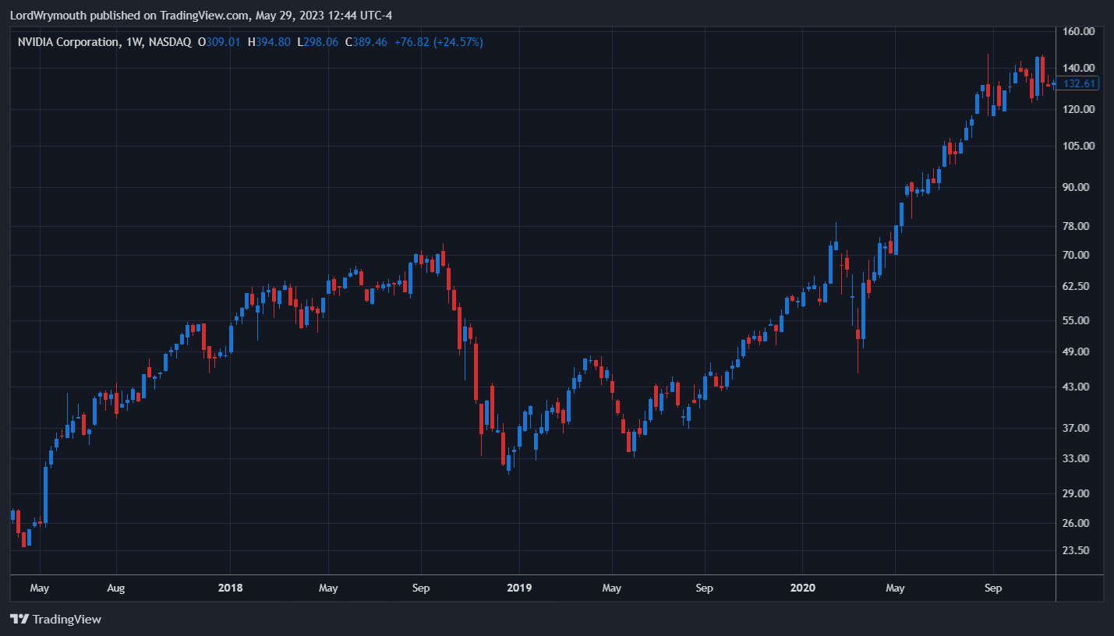Click the close value C389.46
1114x636 pixels.
366,42
